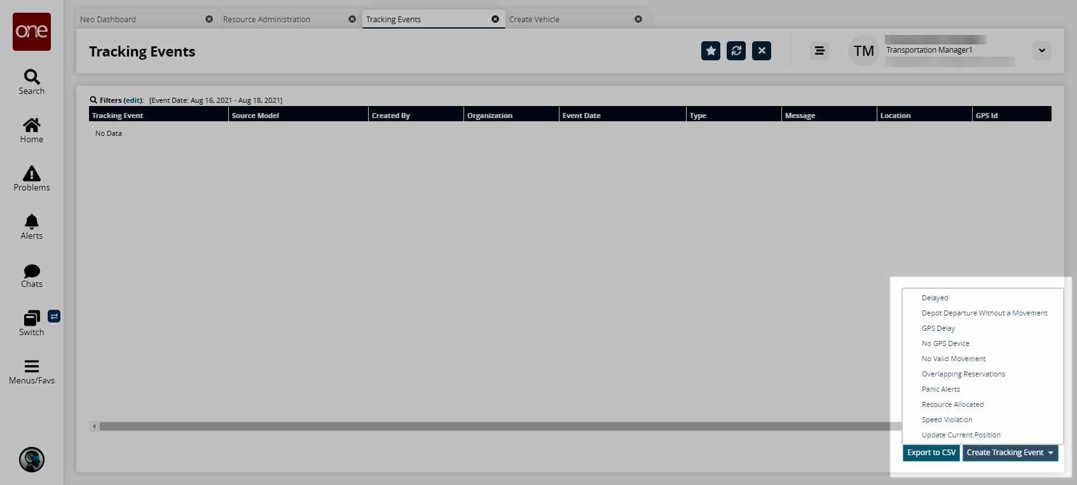Viewport: 1077px width, 485px height.
Task: Click the Export to CSV button
Action: (x=931, y=453)
